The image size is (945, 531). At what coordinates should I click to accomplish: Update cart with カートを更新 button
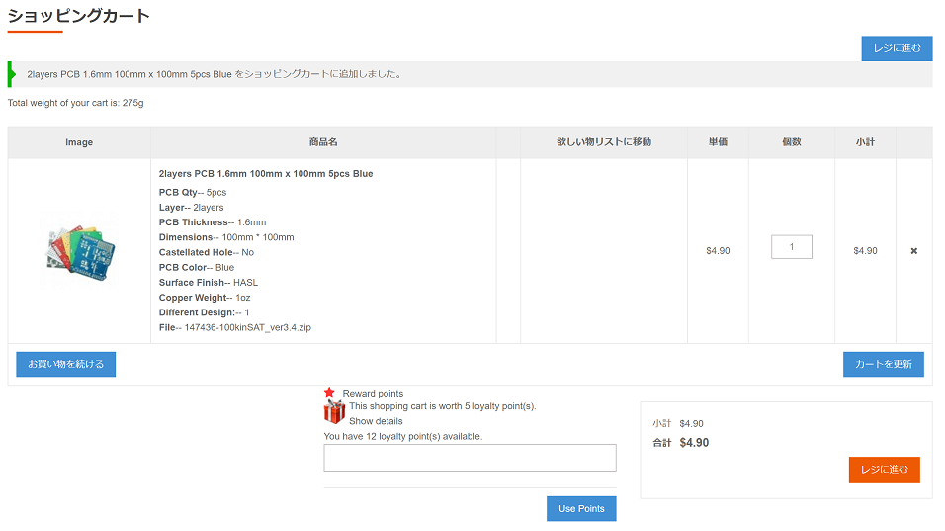[884, 364]
